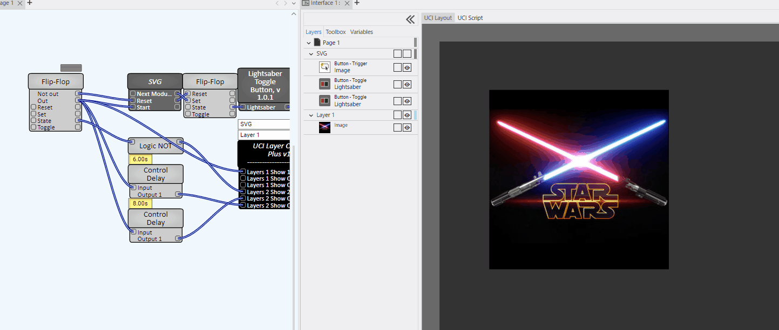The height and width of the screenshot is (330, 779).
Task: Click the 8.00s delay tag
Action: (139, 203)
